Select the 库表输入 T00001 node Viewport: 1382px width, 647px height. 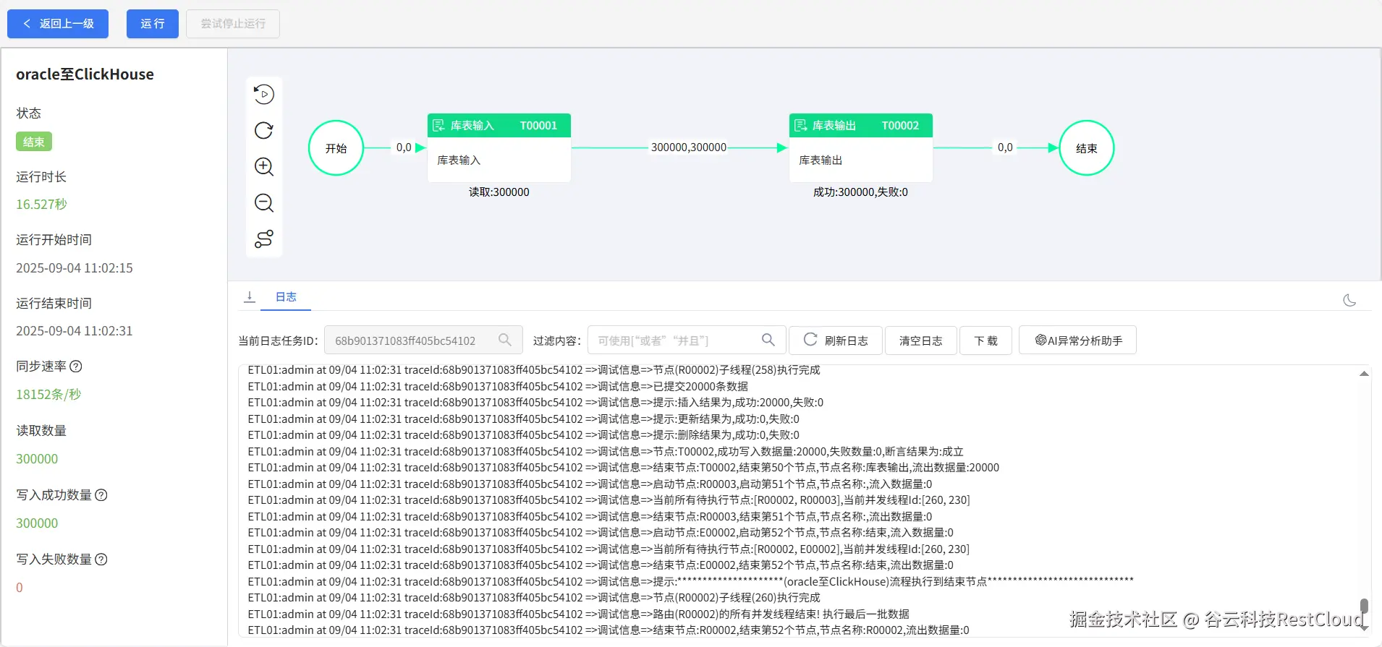click(499, 147)
